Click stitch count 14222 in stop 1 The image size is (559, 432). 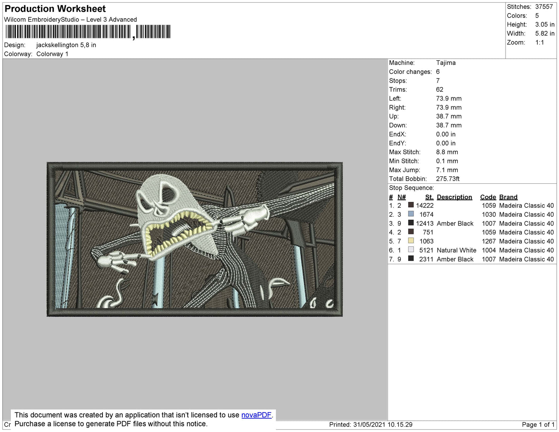tap(425, 206)
